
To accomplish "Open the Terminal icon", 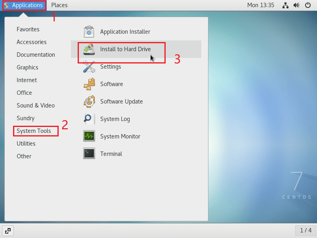I will [x=89, y=153].
